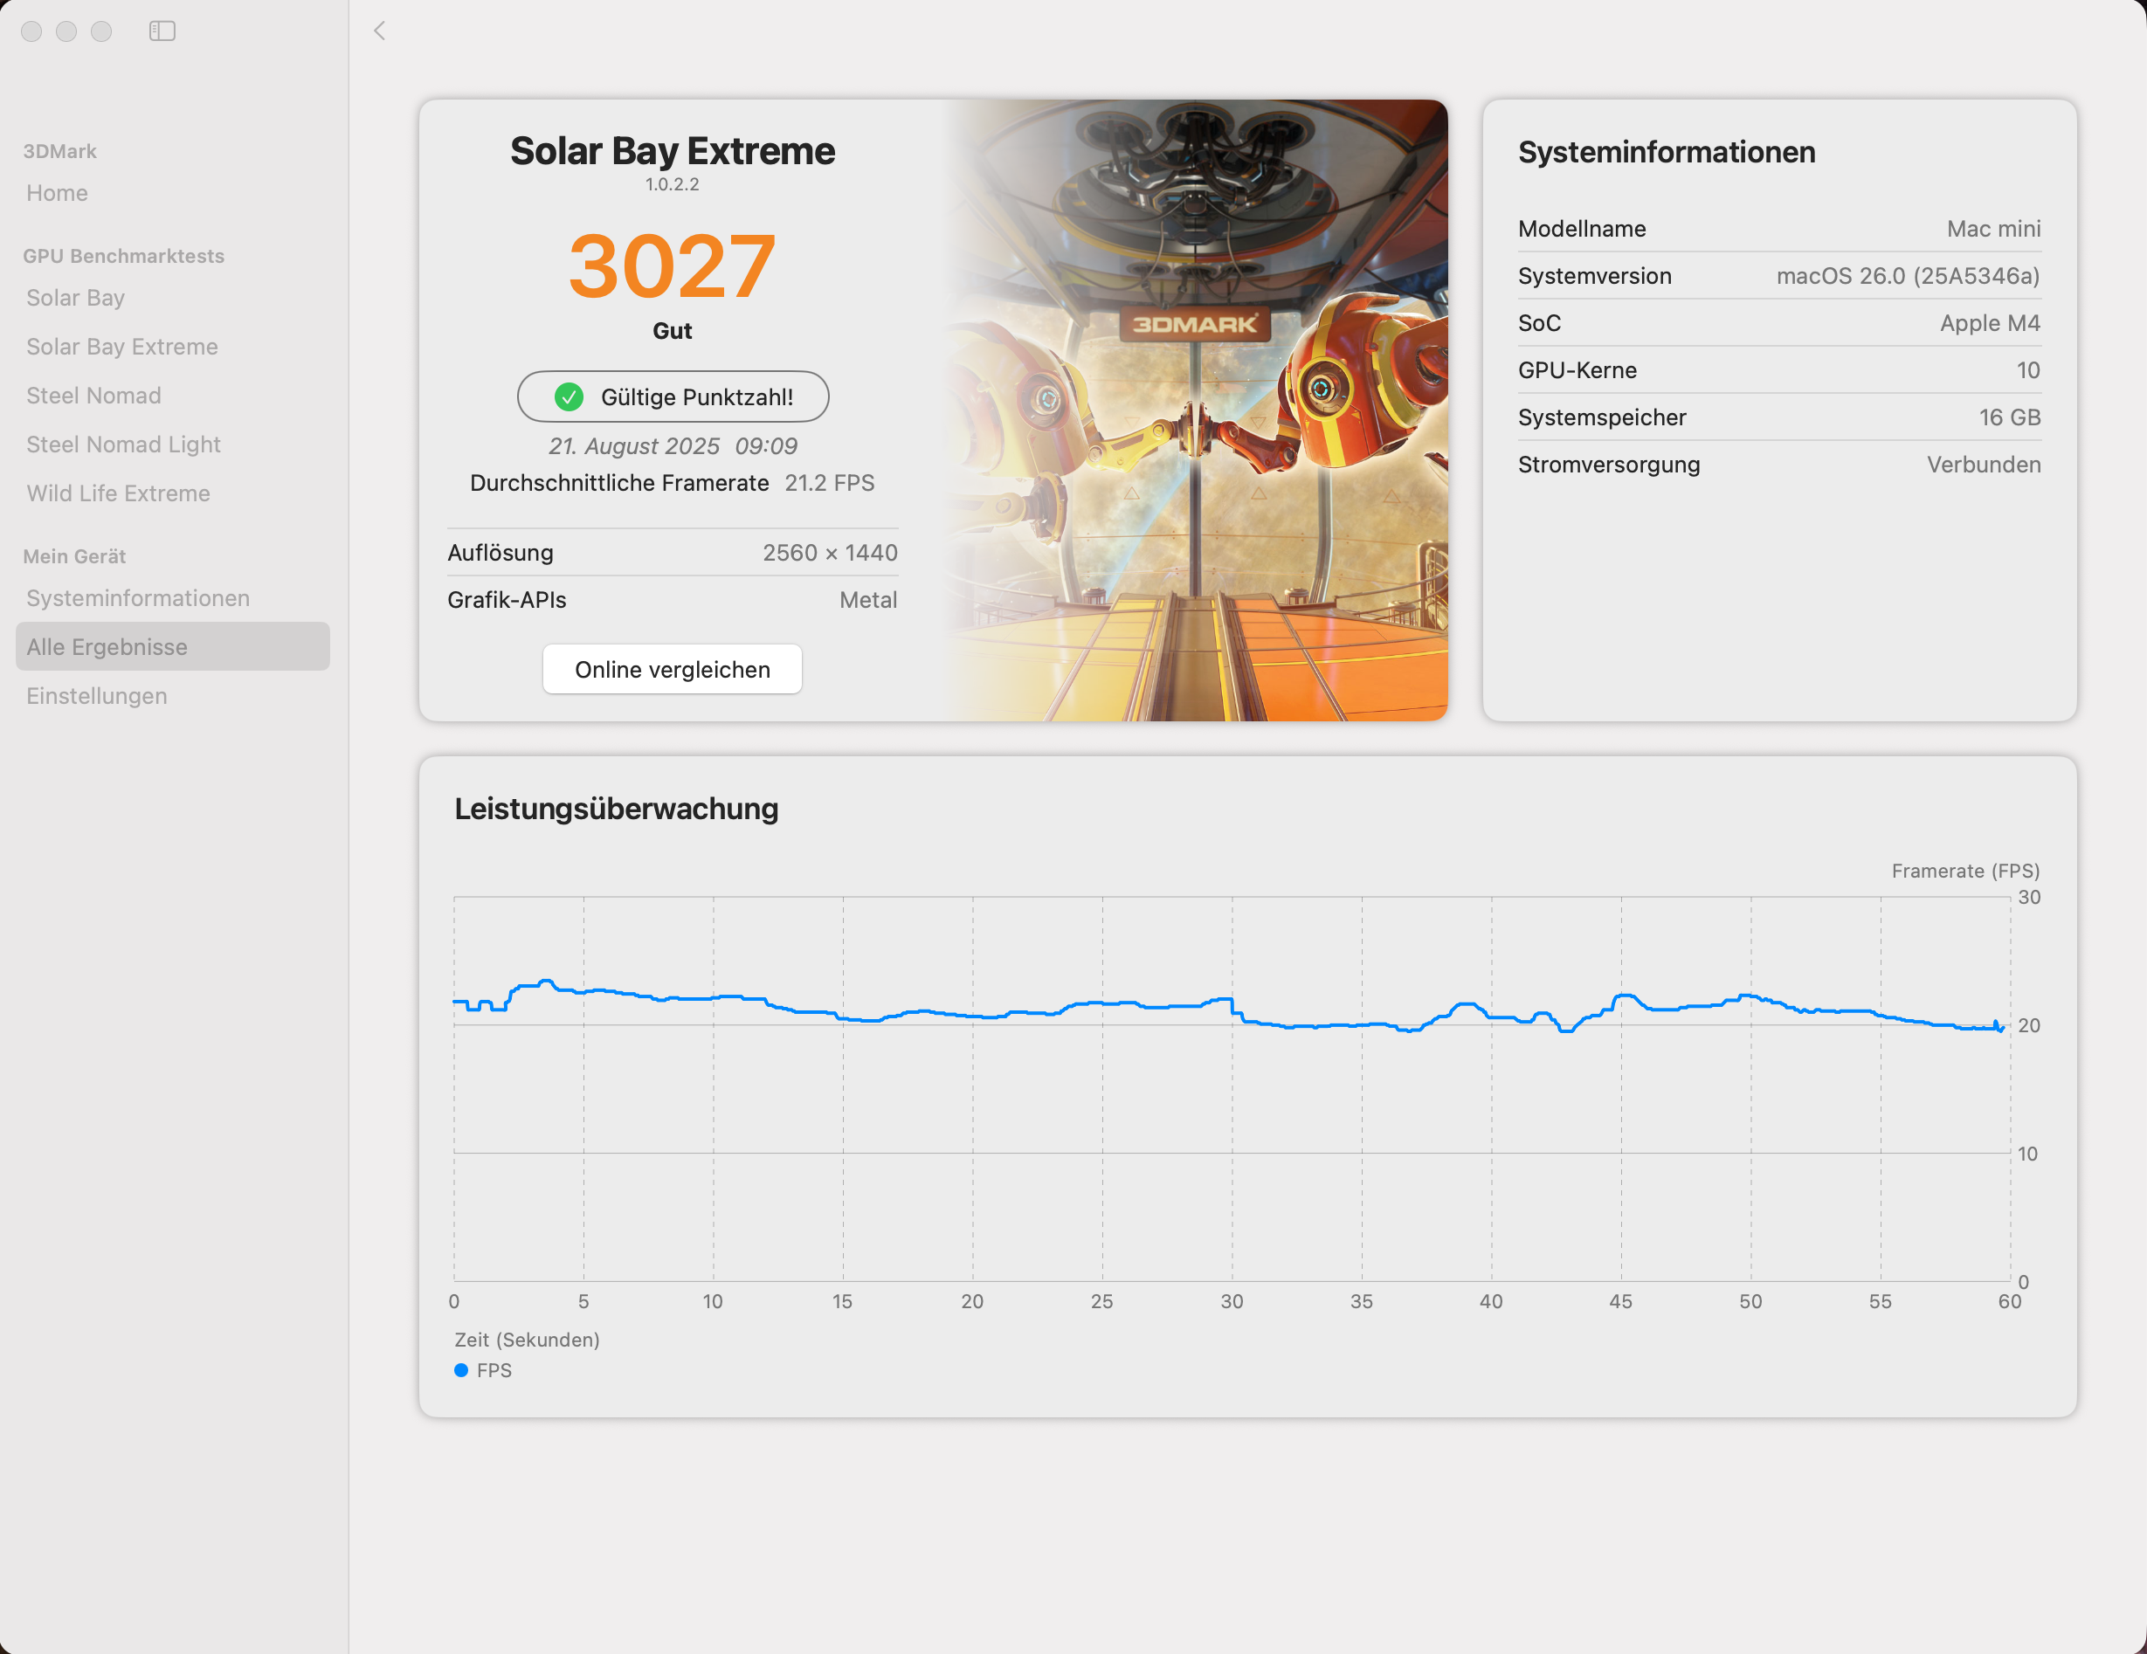Image resolution: width=2147 pixels, height=1654 pixels.
Task: Click the back chevron arrow
Action: 379,31
